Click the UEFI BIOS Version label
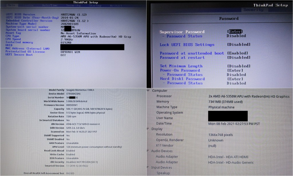This screenshot has width=293, height=176. click(x=20, y=14)
